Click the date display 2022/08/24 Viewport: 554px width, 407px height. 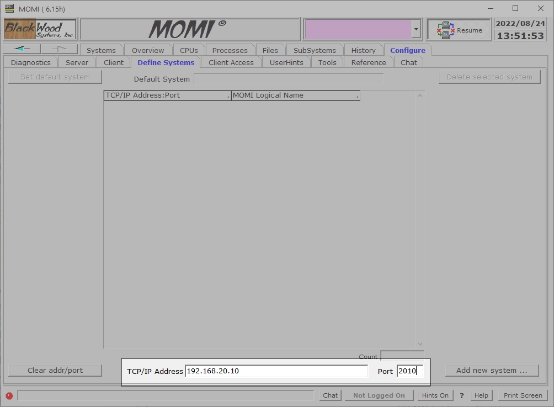[520, 23]
